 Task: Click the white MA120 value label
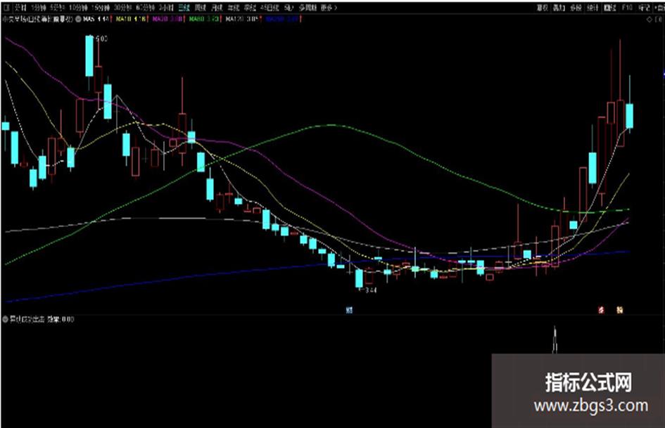[x=243, y=19]
